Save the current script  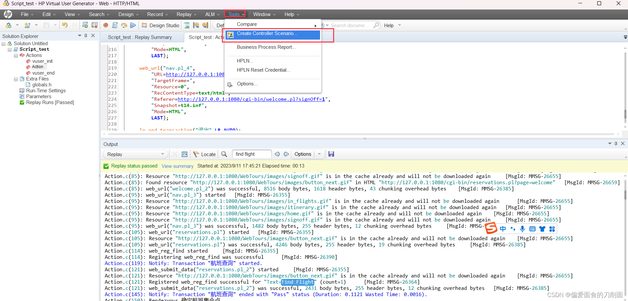point(47,25)
